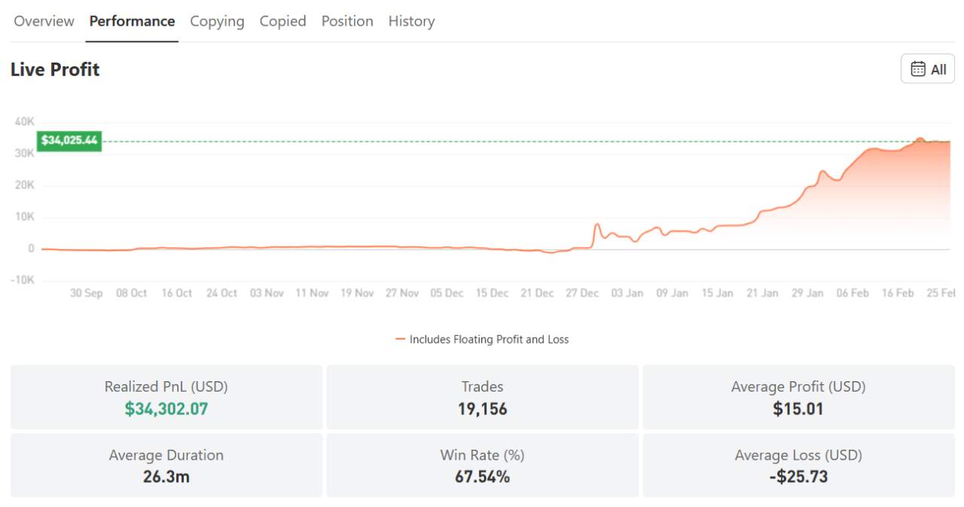Click the Live Profit heading
This screenshot has width=964, height=507.
54,69
